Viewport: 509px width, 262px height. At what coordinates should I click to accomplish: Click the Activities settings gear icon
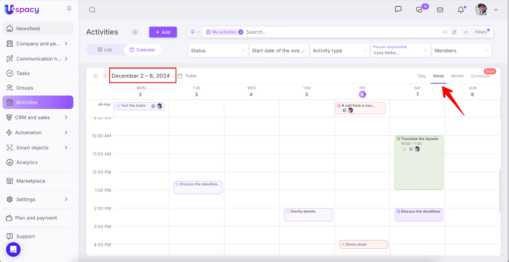(x=135, y=32)
